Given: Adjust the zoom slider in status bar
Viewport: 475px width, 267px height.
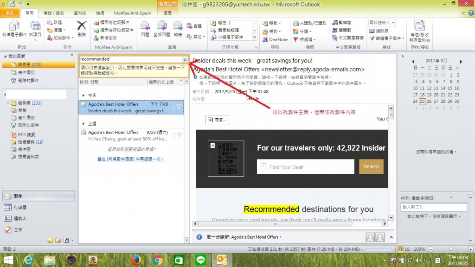Looking at the screenshot, I should coord(451,249).
